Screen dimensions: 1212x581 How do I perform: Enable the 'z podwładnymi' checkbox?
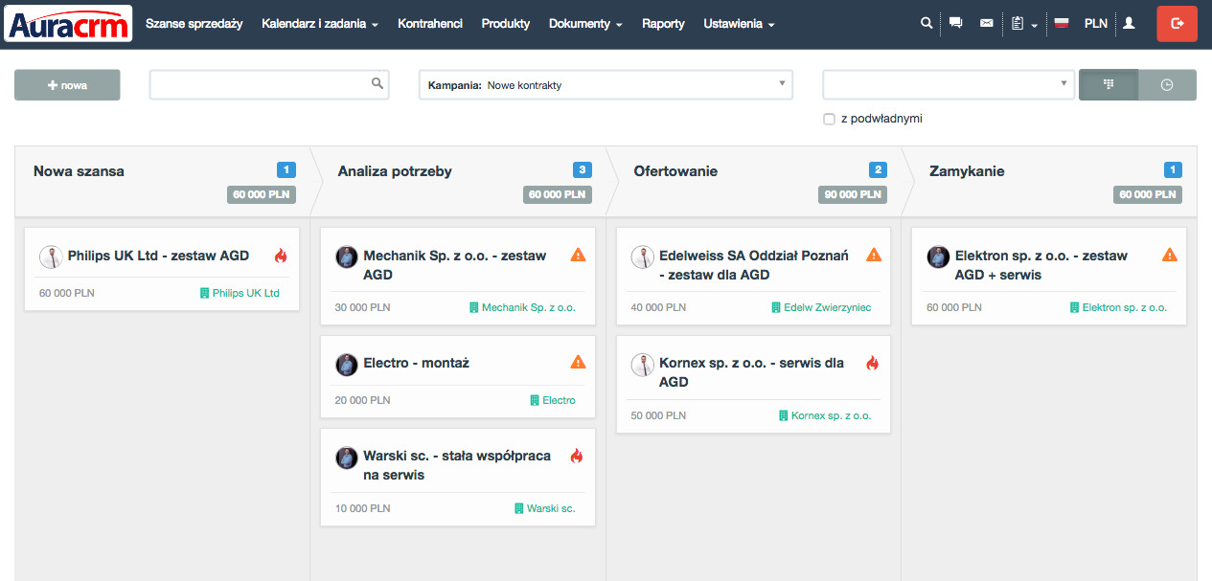pos(829,119)
